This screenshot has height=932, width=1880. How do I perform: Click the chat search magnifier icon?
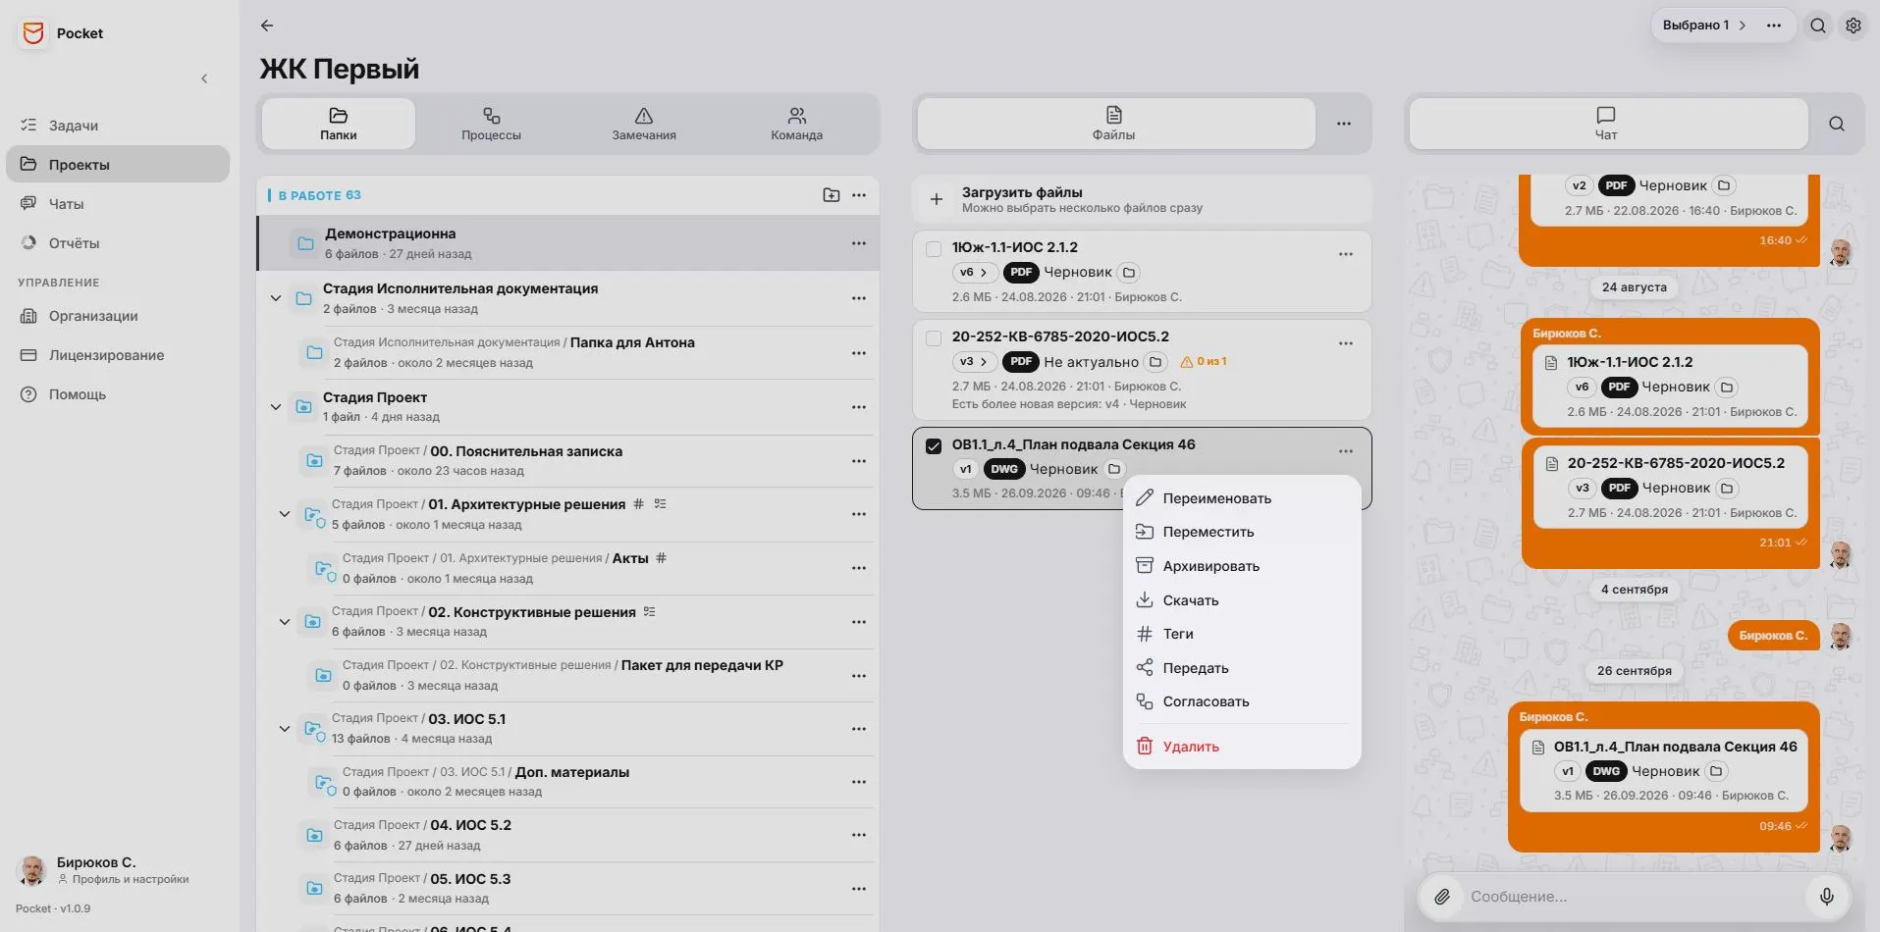(x=1837, y=124)
